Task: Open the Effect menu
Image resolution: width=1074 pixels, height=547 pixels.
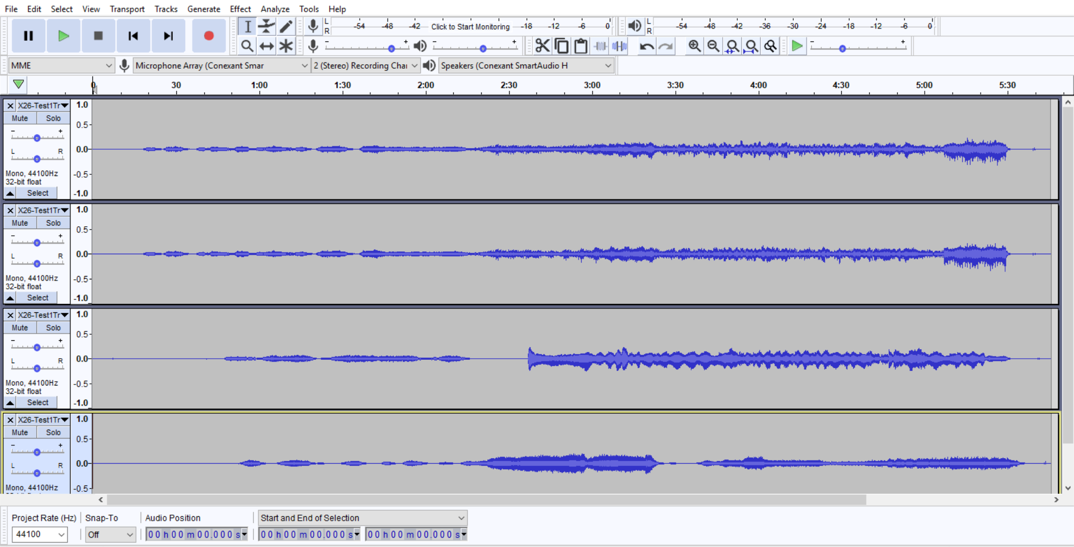Action: 241,9
